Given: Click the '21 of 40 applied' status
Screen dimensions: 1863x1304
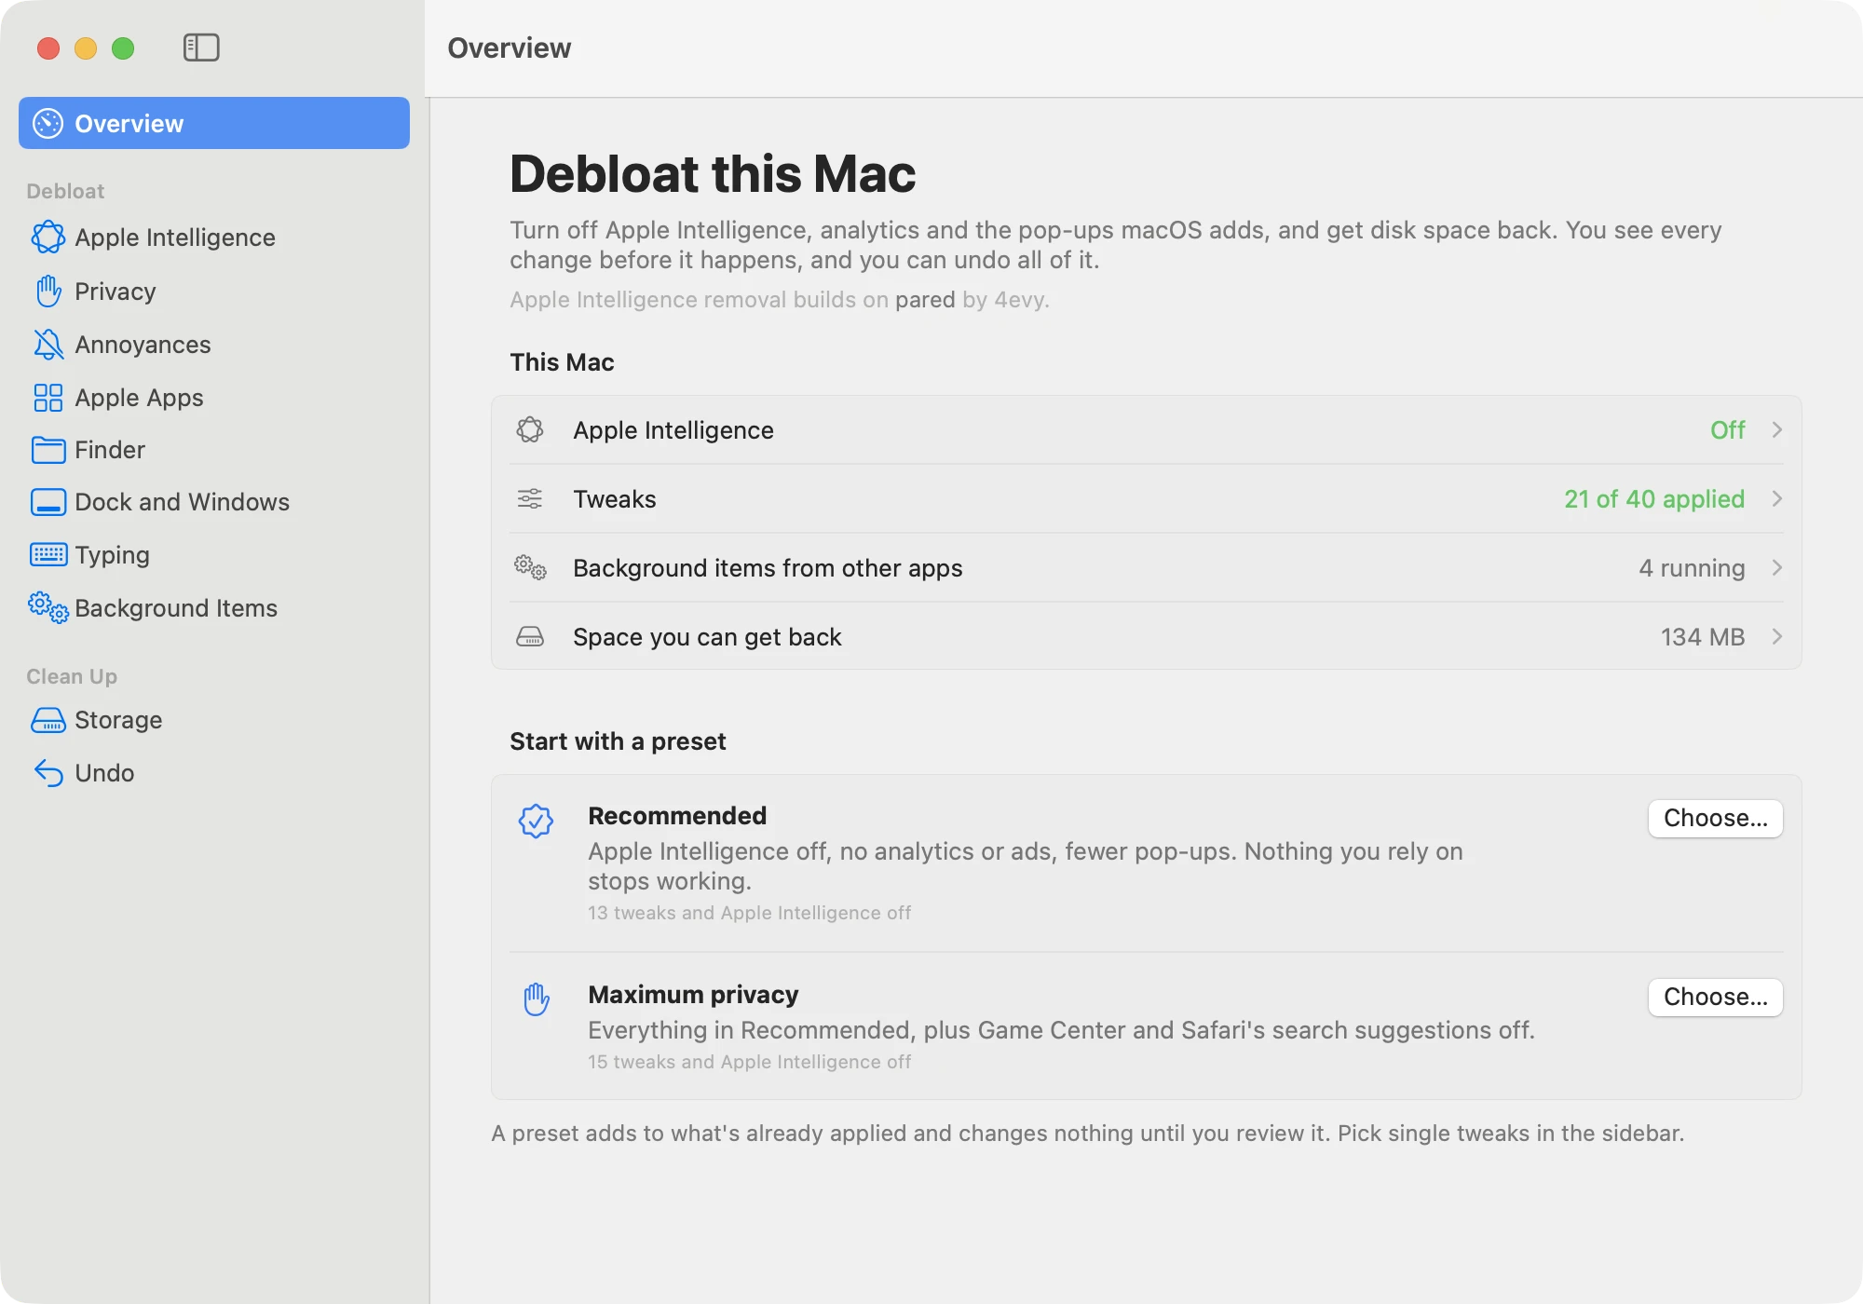Looking at the screenshot, I should (1654, 498).
